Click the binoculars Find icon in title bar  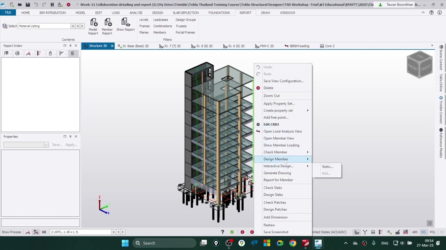(x=52, y=5)
